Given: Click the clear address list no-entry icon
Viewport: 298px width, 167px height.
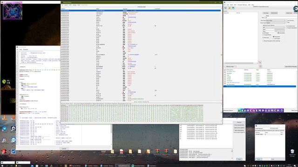Looking at the screenshot, I should coord(260,66).
